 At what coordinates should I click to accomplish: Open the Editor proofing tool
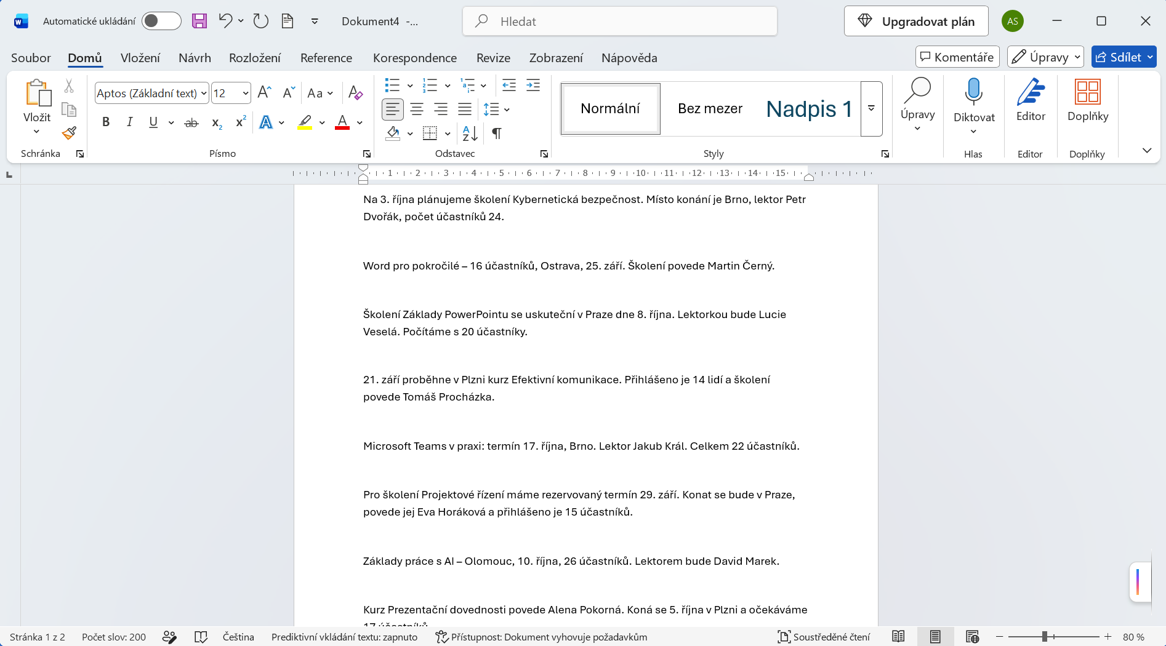pos(1031,101)
